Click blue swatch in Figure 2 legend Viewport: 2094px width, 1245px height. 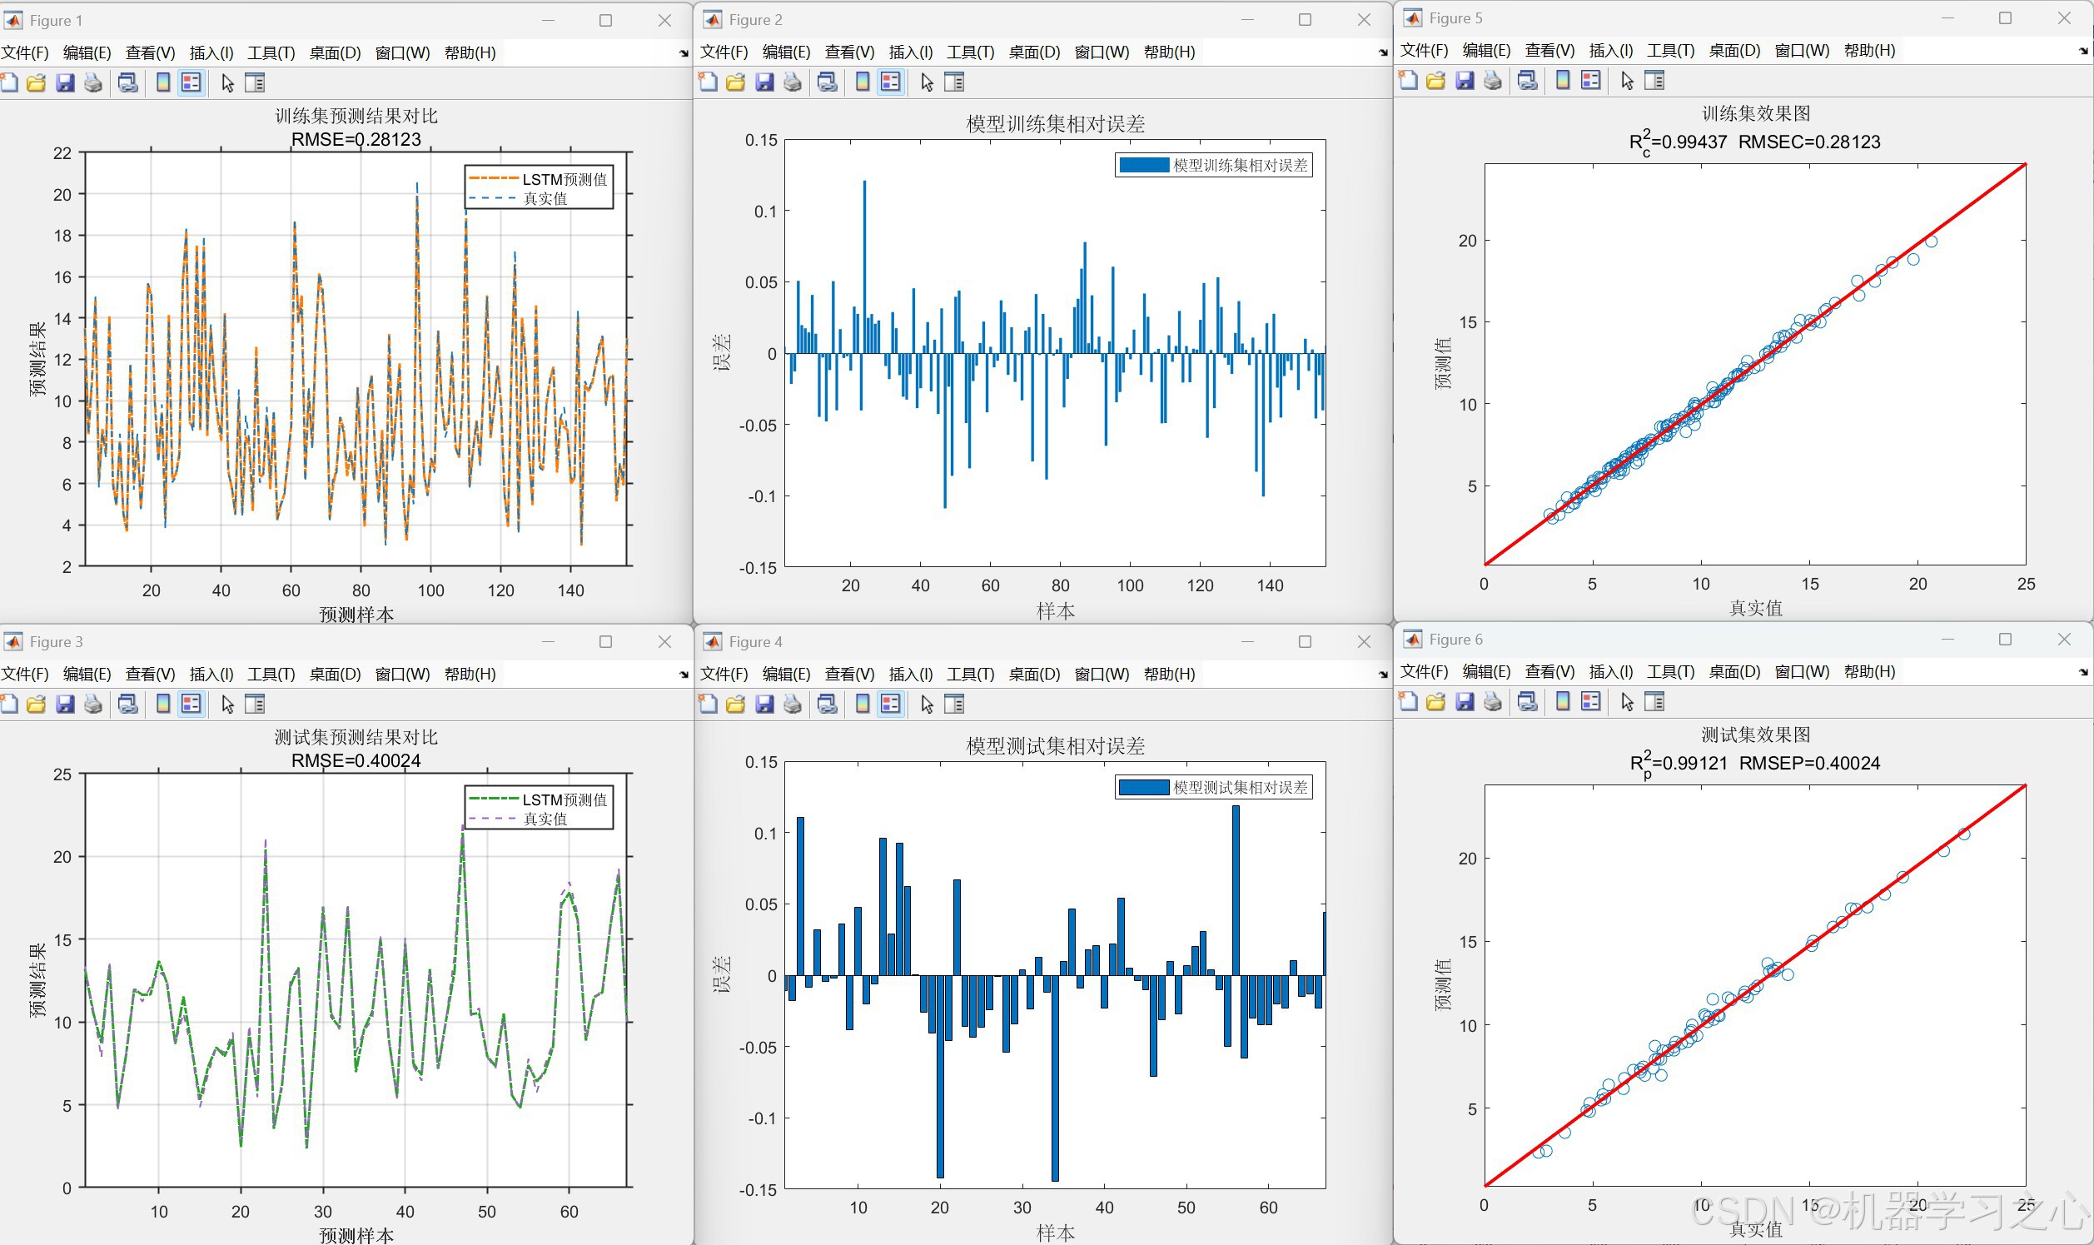click(x=1144, y=165)
